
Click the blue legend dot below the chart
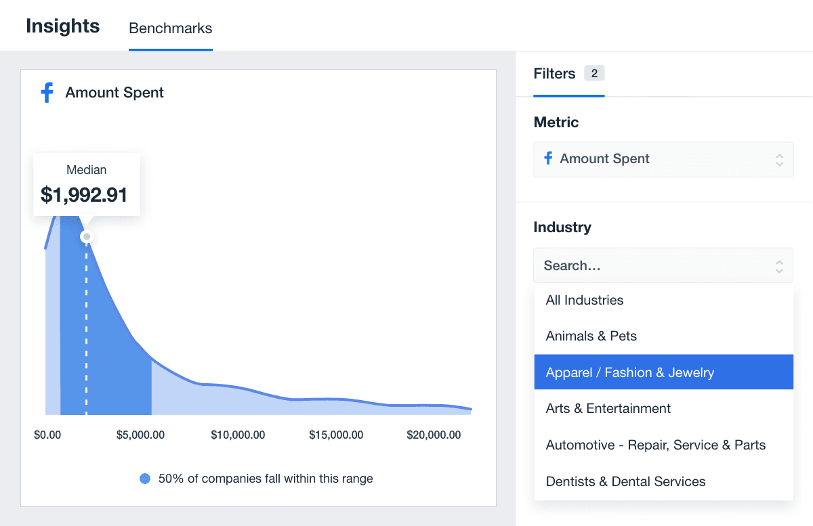point(145,479)
